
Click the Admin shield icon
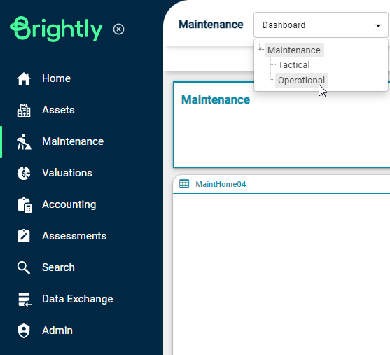coord(24,331)
